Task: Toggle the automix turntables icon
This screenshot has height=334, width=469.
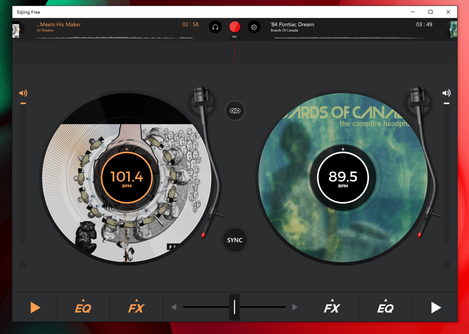Action: pyautogui.click(x=235, y=111)
